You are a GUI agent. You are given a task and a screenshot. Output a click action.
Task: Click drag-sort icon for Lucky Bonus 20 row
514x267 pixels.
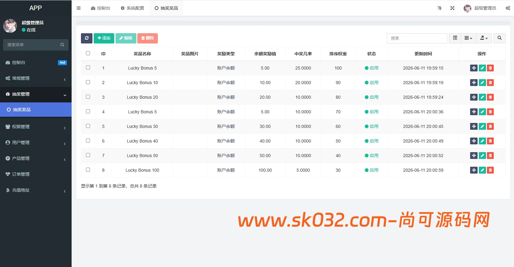474,97
